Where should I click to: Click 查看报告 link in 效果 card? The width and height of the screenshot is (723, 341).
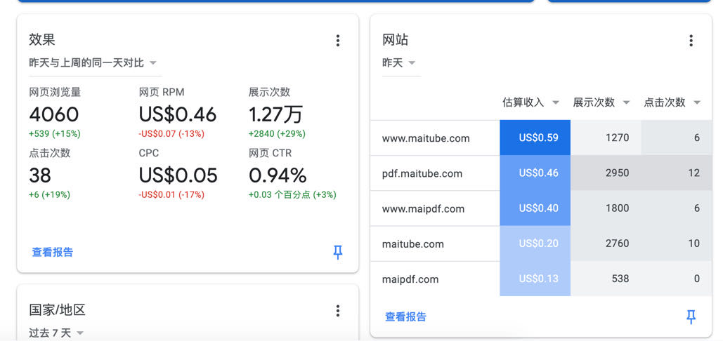tap(53, 252)
